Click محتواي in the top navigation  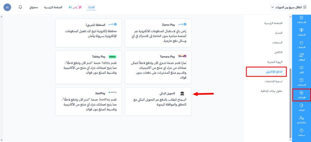tap(34, 7)
